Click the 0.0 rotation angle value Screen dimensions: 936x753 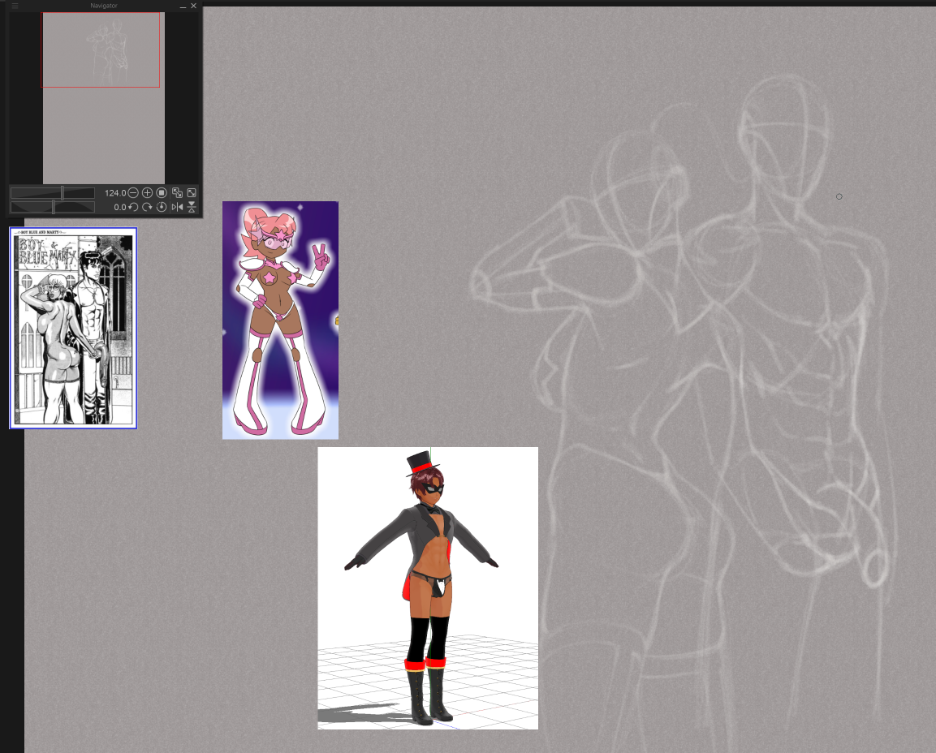pyautogui.click(x=120, y=207)
